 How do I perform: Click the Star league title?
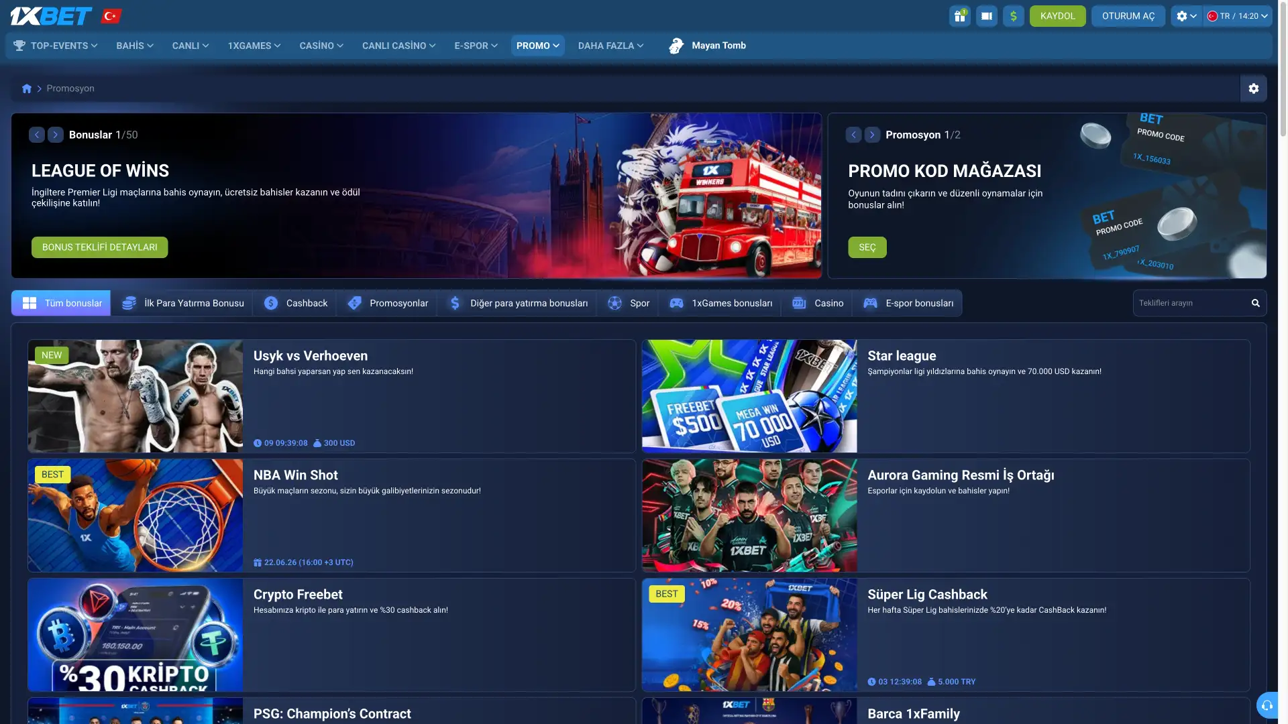(902, 356)
